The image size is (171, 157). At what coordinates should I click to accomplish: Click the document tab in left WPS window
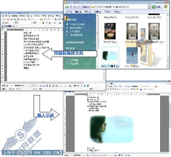(10, 26)
